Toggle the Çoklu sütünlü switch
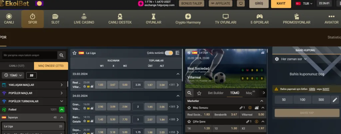341x134 pixels. click(x=169, y=53)
